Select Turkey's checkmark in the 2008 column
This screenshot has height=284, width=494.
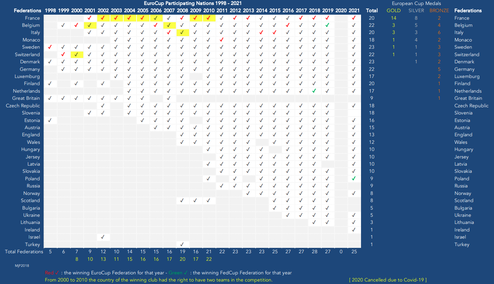pyautogui.click(x=182, y=244)
